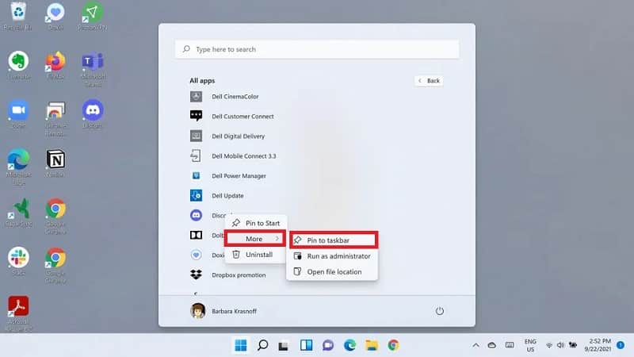Open Firefox desktop shortcut
Screen dimensions: 634x357
pyautogui.click(x=55, y=65)
